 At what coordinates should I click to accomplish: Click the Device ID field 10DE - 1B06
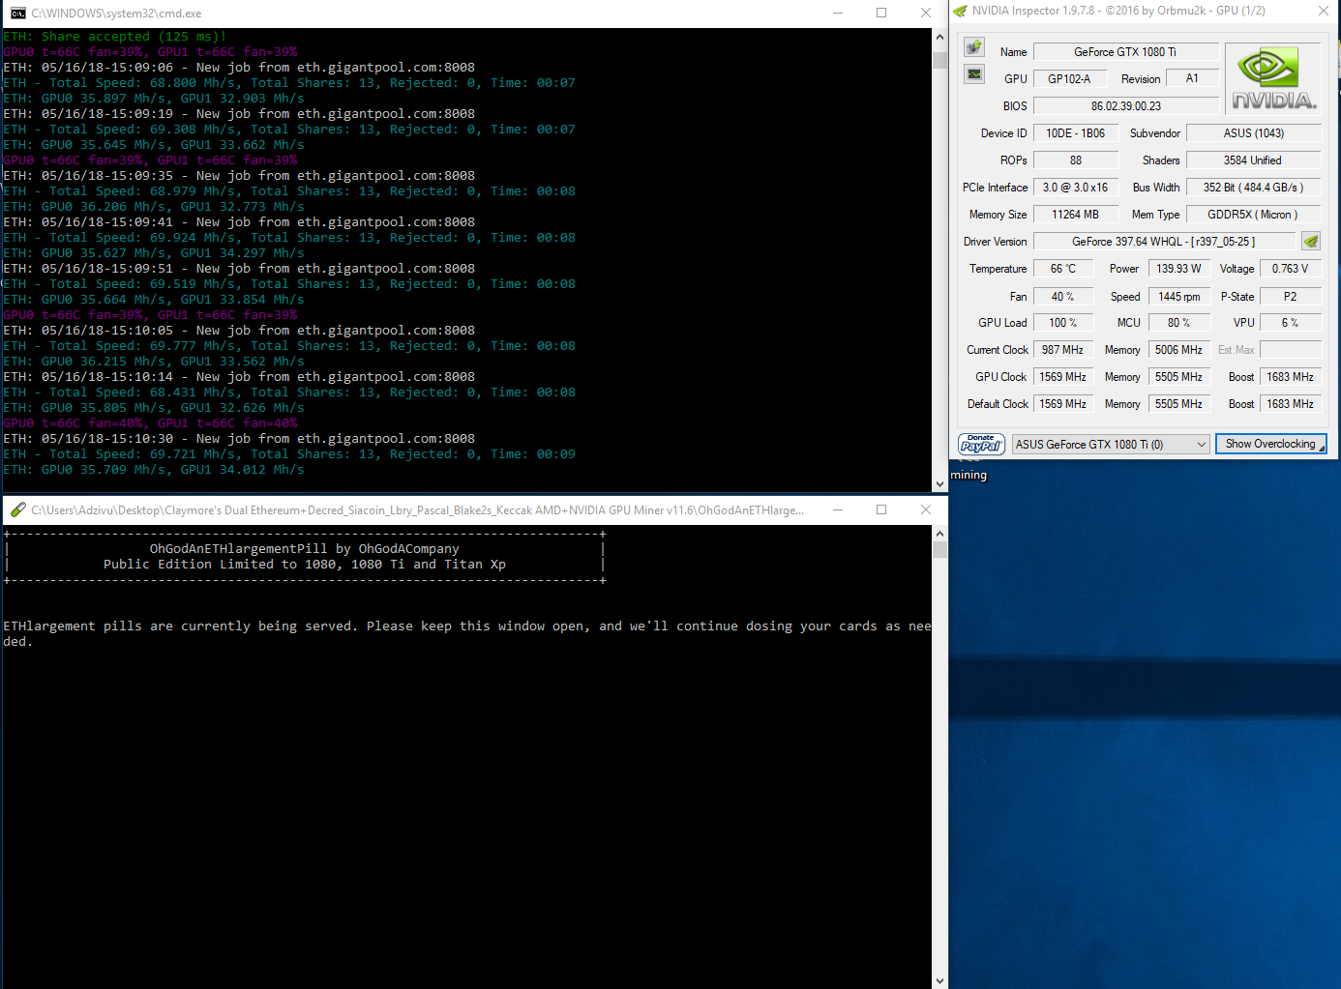1075,133
